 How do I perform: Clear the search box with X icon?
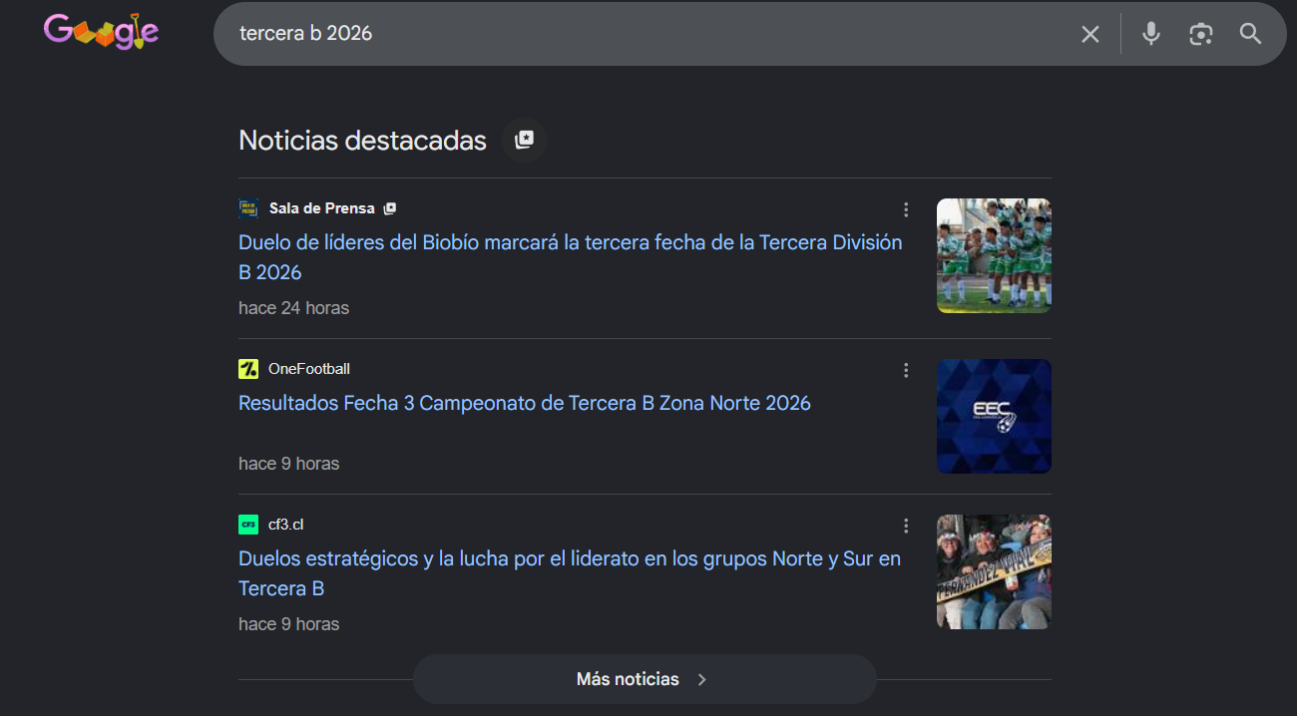pos(1090,34)
